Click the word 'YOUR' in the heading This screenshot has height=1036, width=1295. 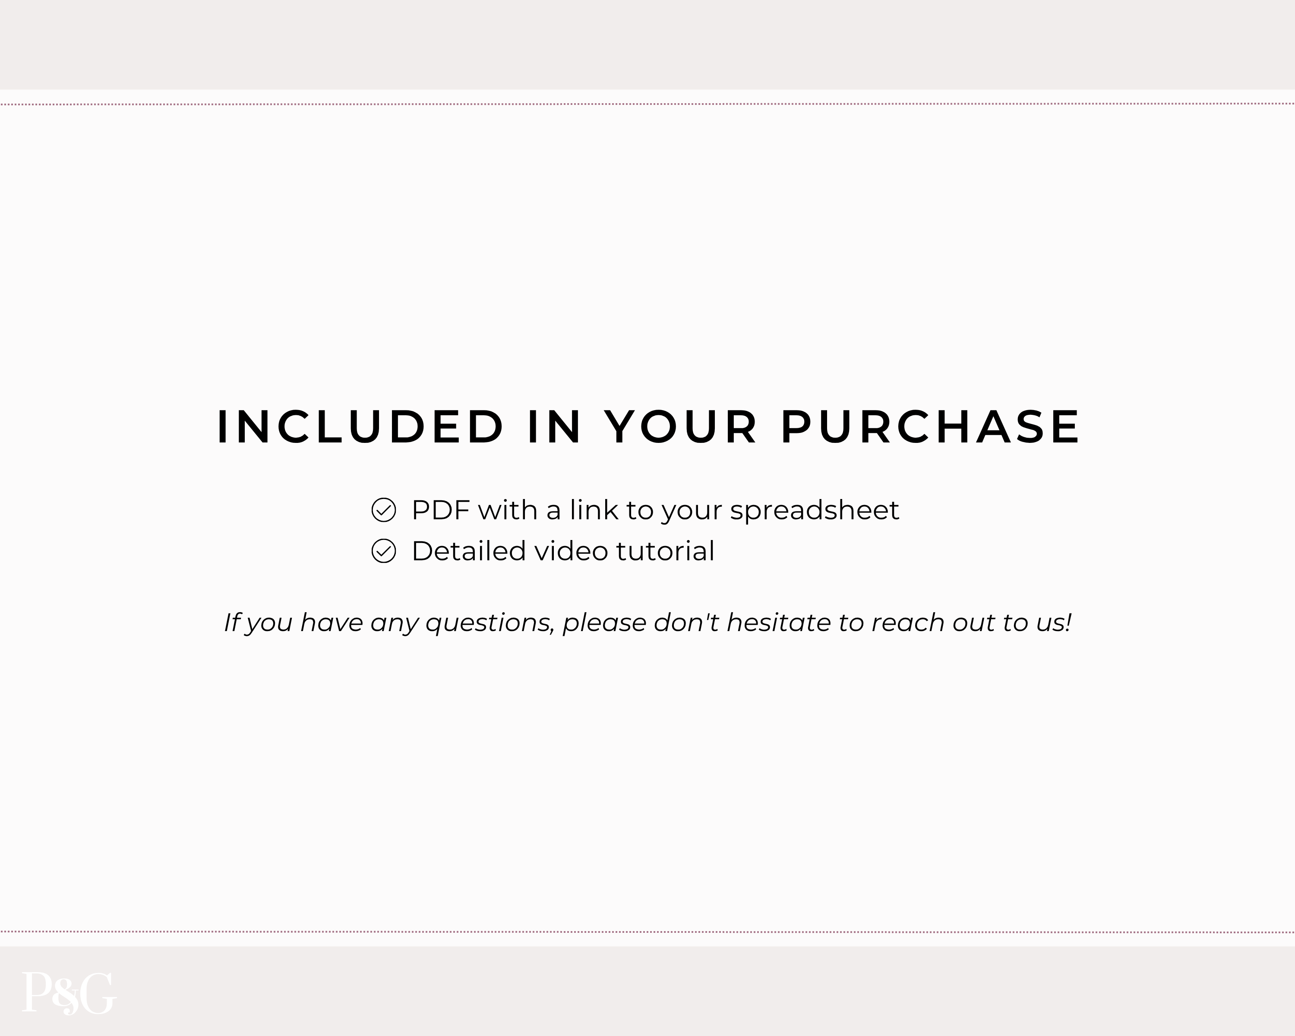681,427
